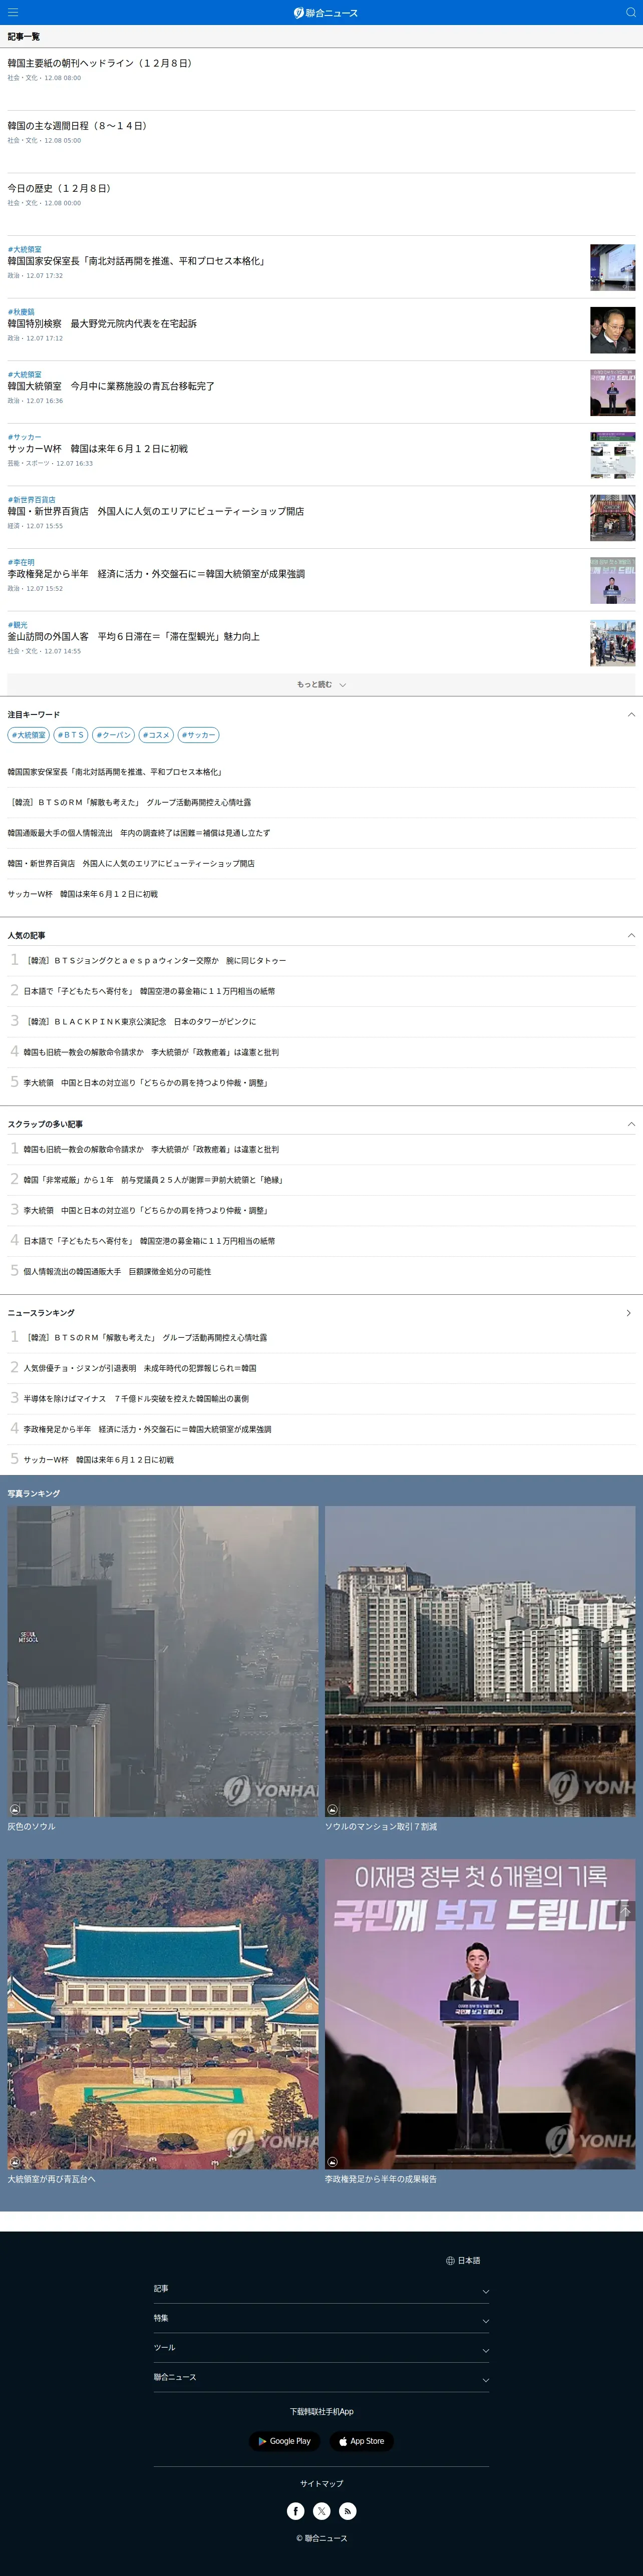
Task: Click the #観光 hashtag label
Action: (17, 625)
